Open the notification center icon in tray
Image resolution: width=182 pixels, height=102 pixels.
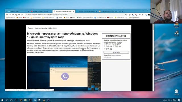click(179, 100)
